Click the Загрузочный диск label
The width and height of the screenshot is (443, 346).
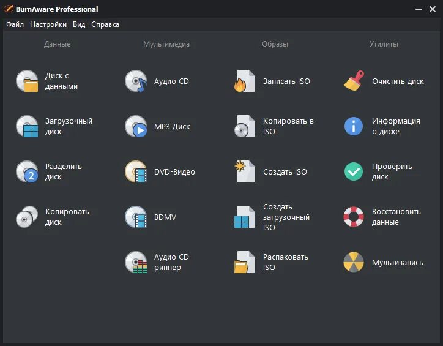[69, 126]
